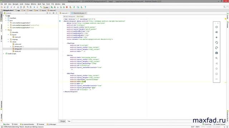Switch to the Design tab at editor bottom
The image size is (229, 128).
pos(63,121)
